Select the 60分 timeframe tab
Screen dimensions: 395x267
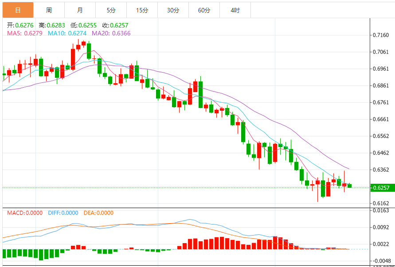tap(204, 10)
